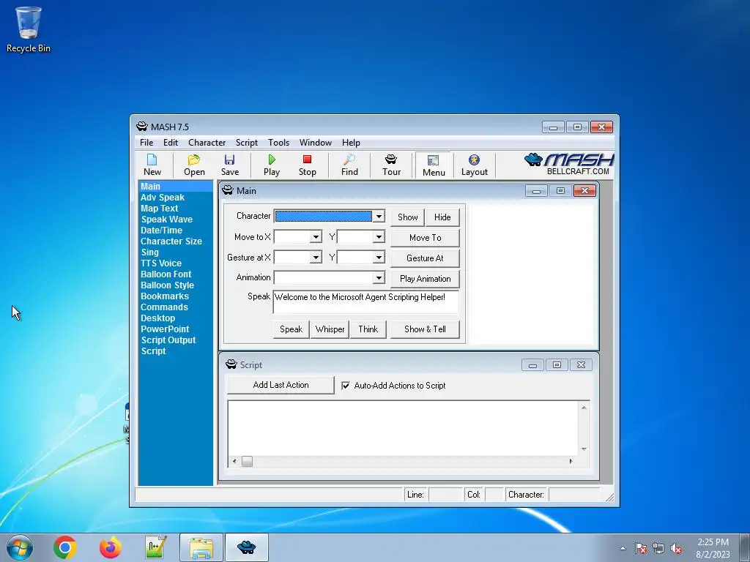Click the Hide button

pyautogui.click(x=442, y=217)
